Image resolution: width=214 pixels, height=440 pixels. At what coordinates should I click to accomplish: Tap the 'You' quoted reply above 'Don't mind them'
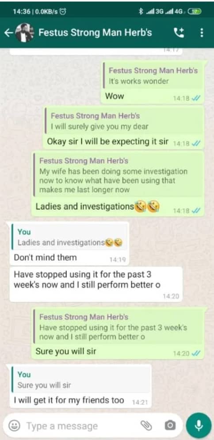[x=69, y=237]
